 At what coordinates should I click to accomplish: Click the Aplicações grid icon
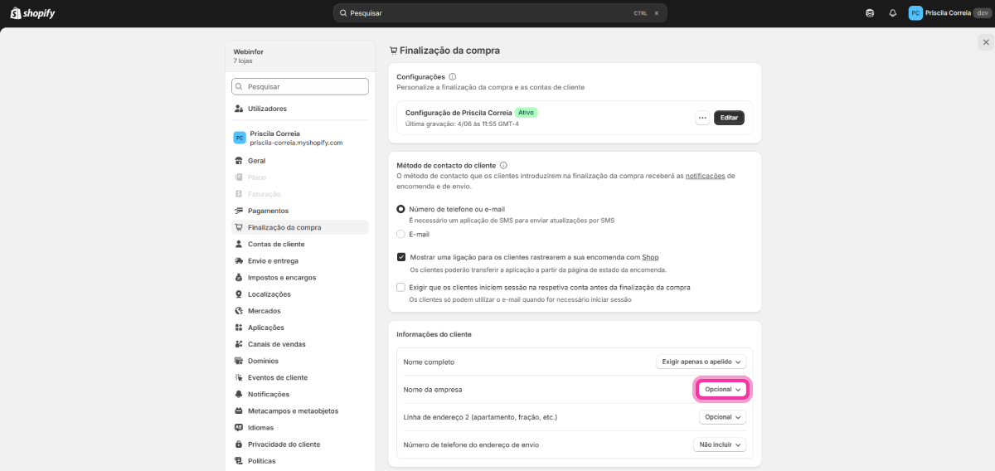pyautogui.click(x=239, y=328)
